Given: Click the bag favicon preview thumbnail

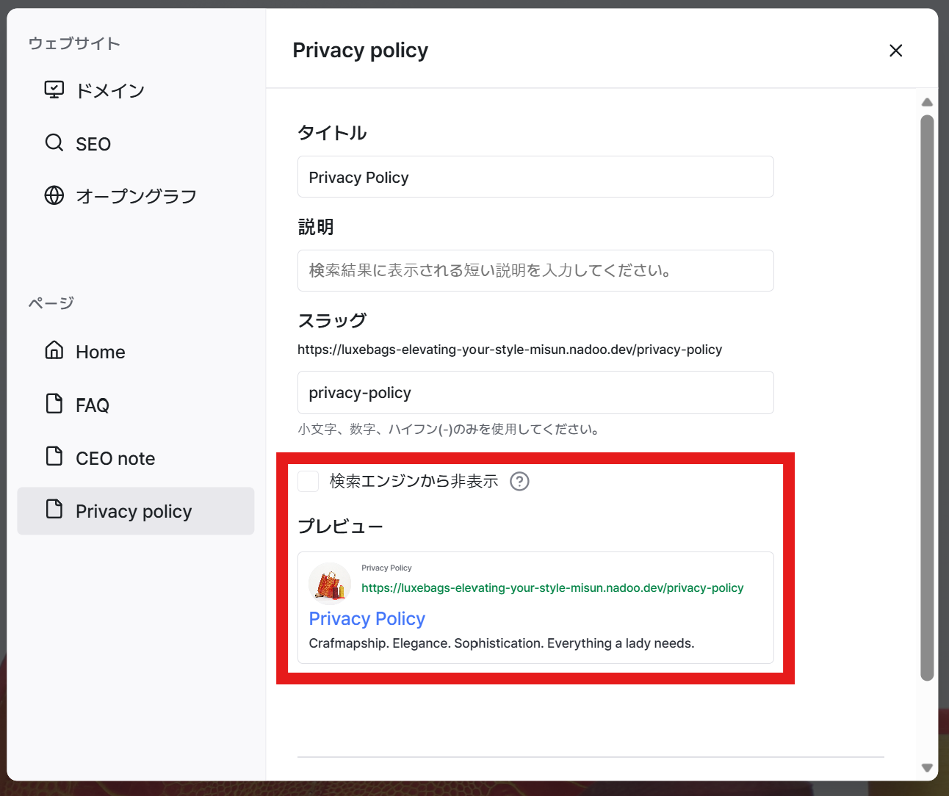Looking at the screenshot, I should (x=330, y=584).
